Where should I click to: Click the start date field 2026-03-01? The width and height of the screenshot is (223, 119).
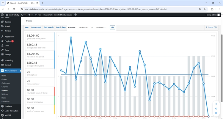click(83, 27)
